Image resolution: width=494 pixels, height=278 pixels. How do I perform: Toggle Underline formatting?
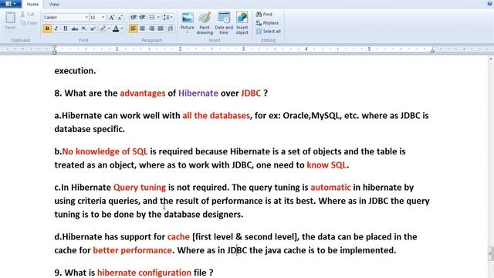click(65, 29)
